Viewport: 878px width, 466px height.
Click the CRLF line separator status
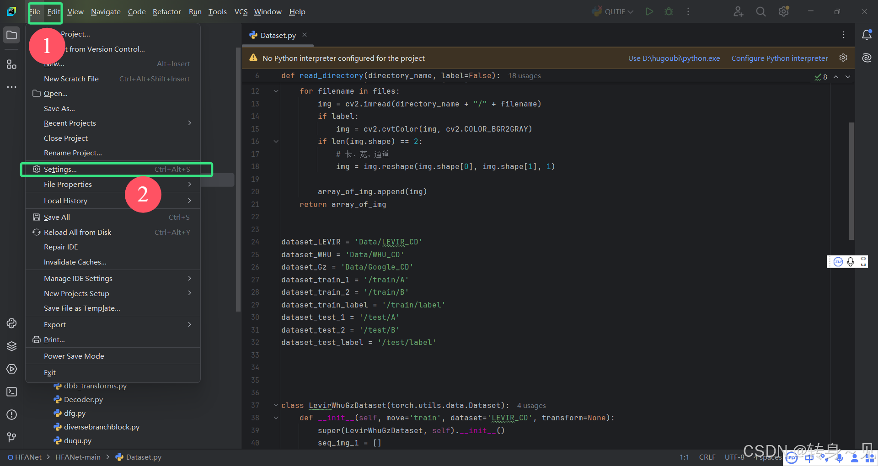pos(707,457)
